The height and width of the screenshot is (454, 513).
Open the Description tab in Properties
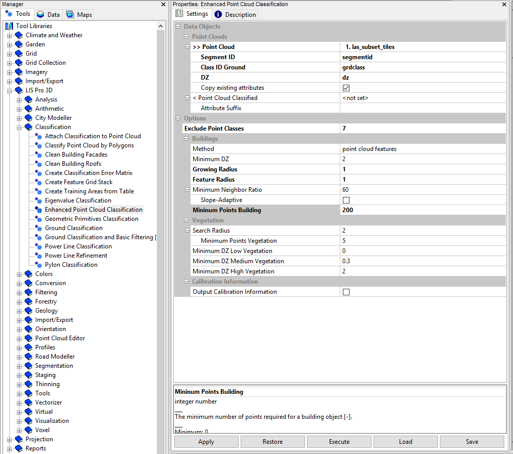coord(235,15)
